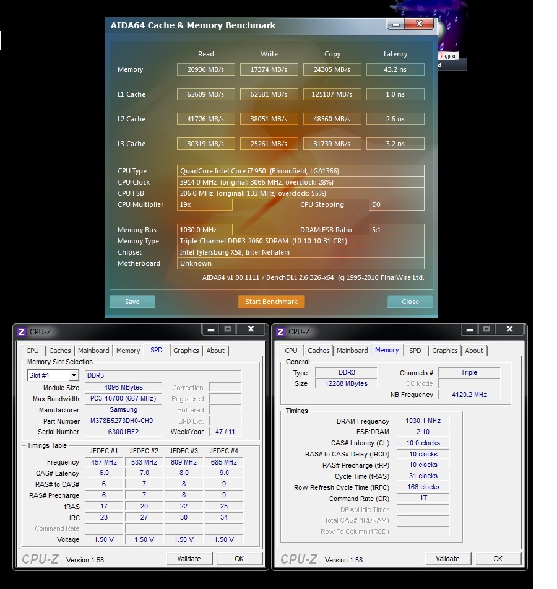Open About tab in left CPU-Z window
Screen dimensions: 557x589
215,351
